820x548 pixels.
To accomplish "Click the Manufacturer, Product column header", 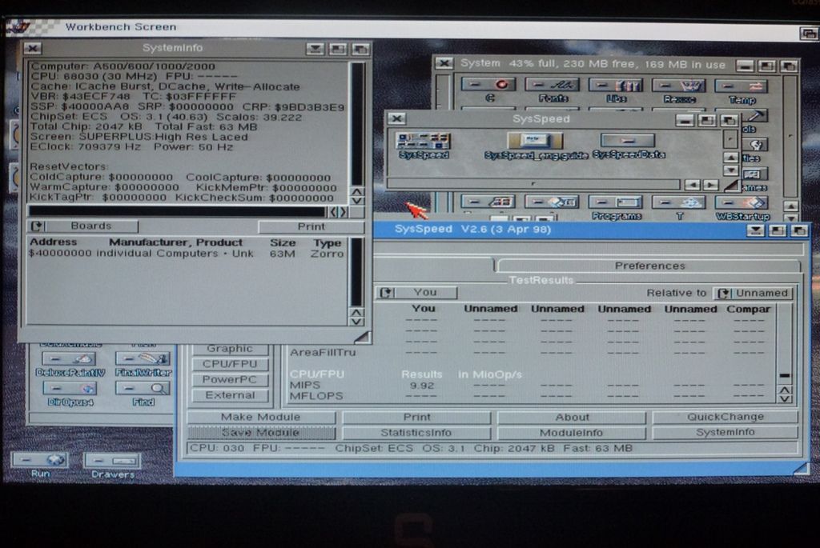I will point(175,243).
